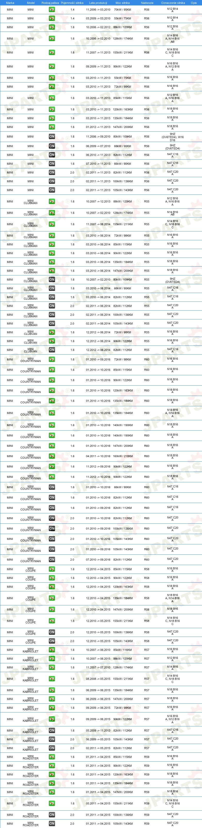Screen dimensions: 202x828
Task: Select the '160kW / 218KM' power cell
Action: (x=123, y=456)
